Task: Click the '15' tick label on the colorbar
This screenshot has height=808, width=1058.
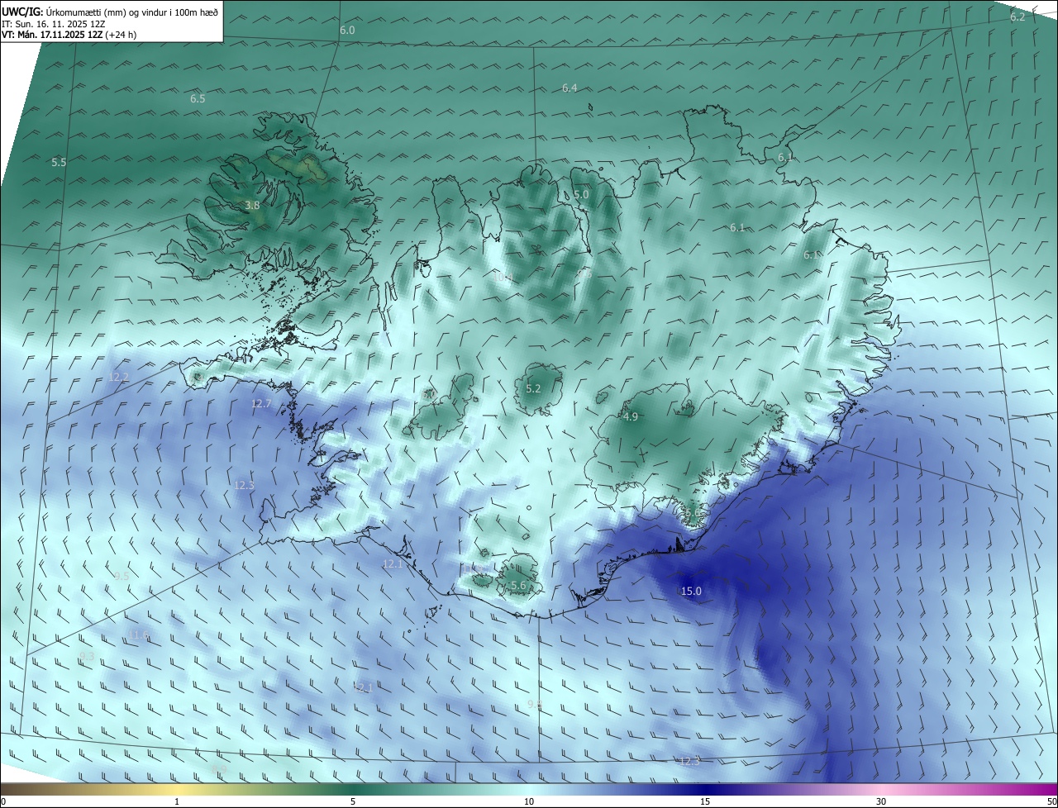Action: click(x=705, y=802)
